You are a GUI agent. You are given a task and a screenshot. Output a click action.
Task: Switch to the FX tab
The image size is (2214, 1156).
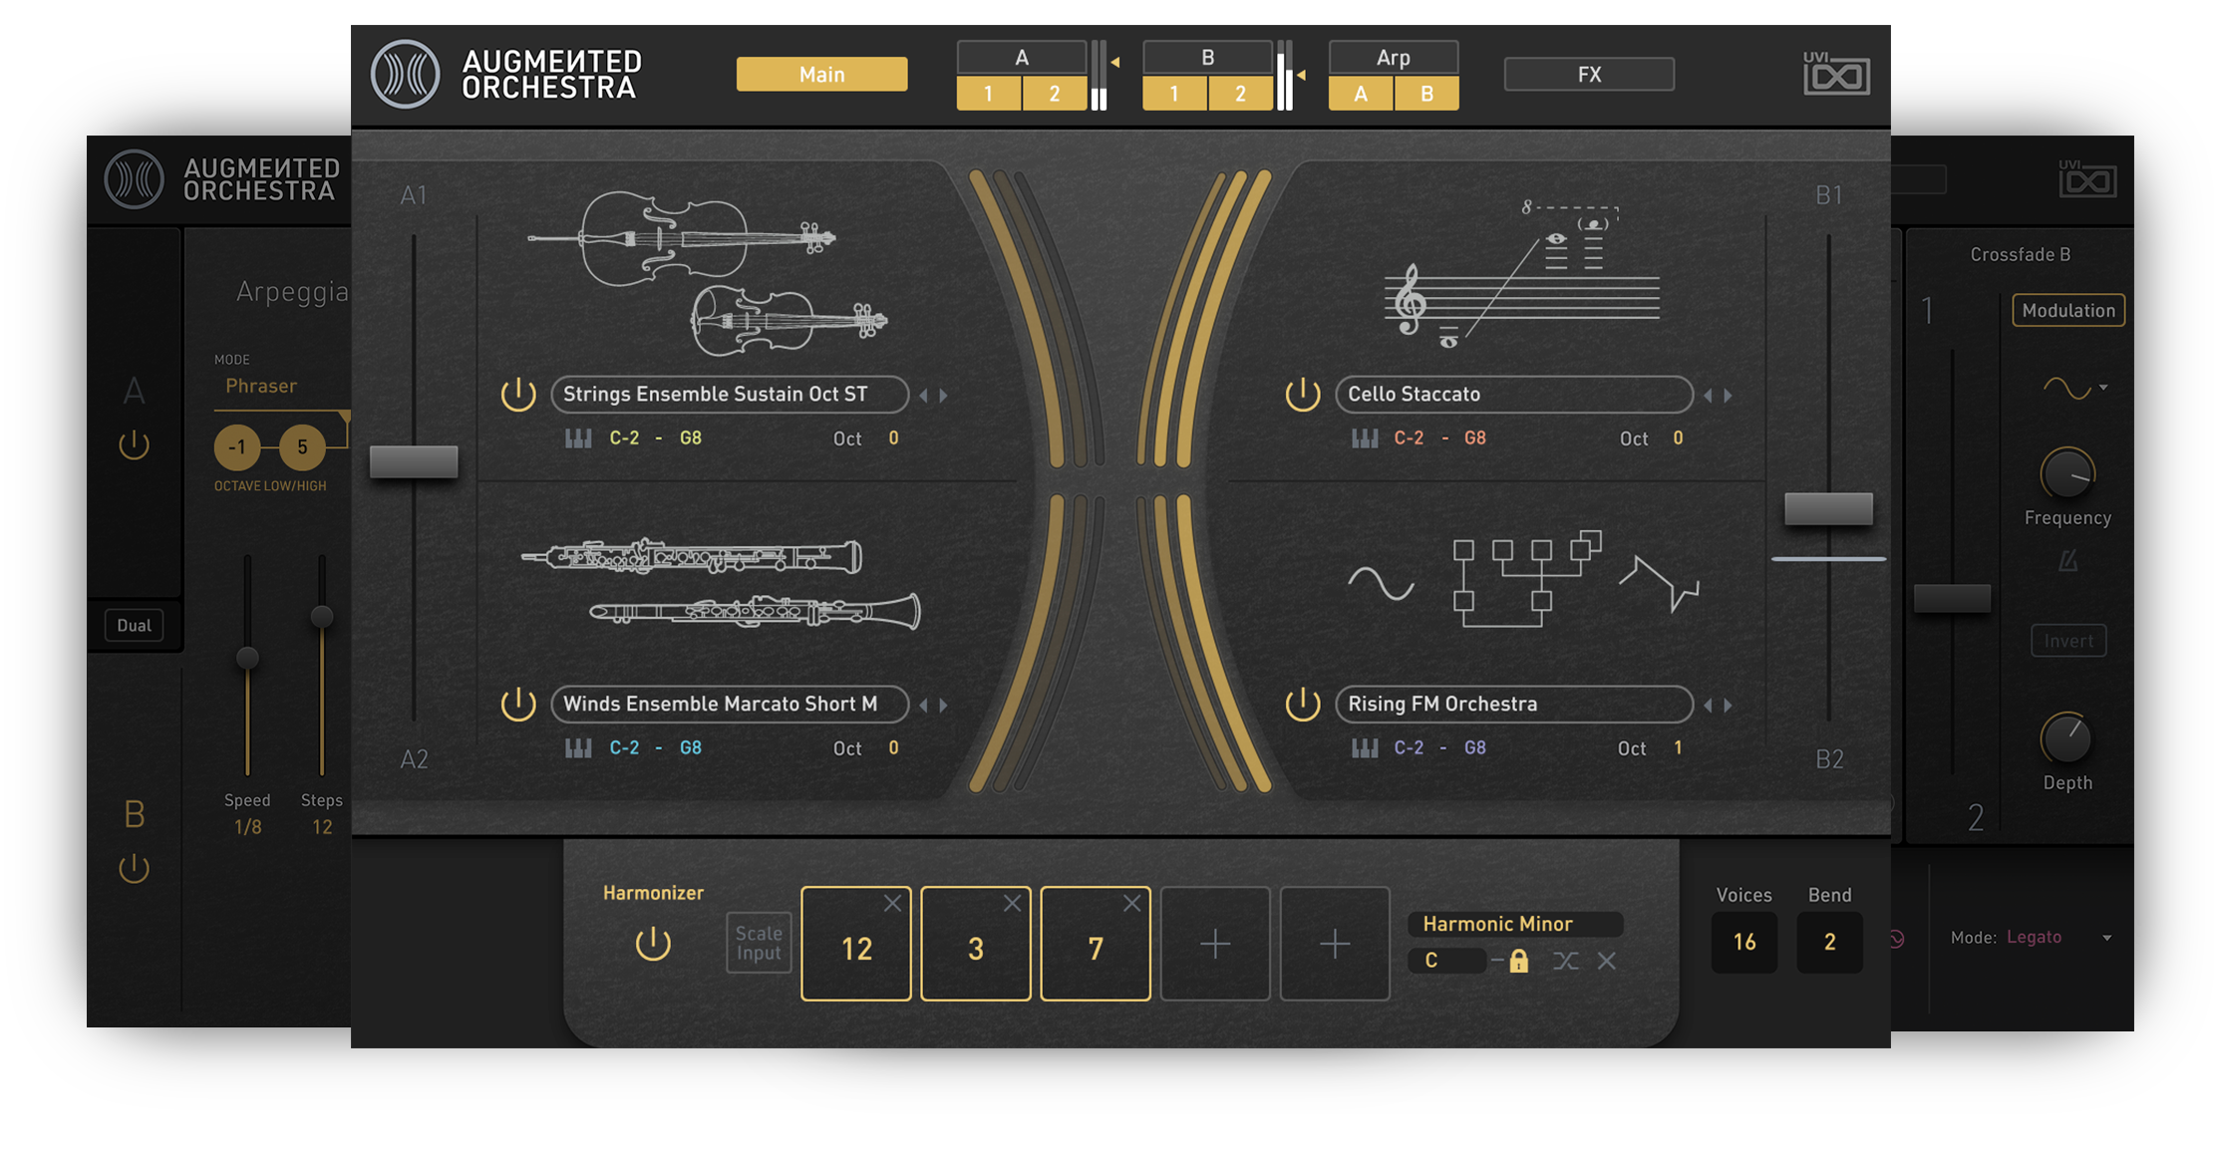click(1588, 75)
